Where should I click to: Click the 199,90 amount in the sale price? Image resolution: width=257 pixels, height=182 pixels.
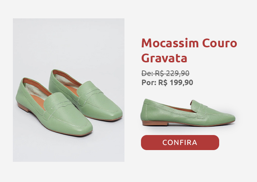(181, 83)
